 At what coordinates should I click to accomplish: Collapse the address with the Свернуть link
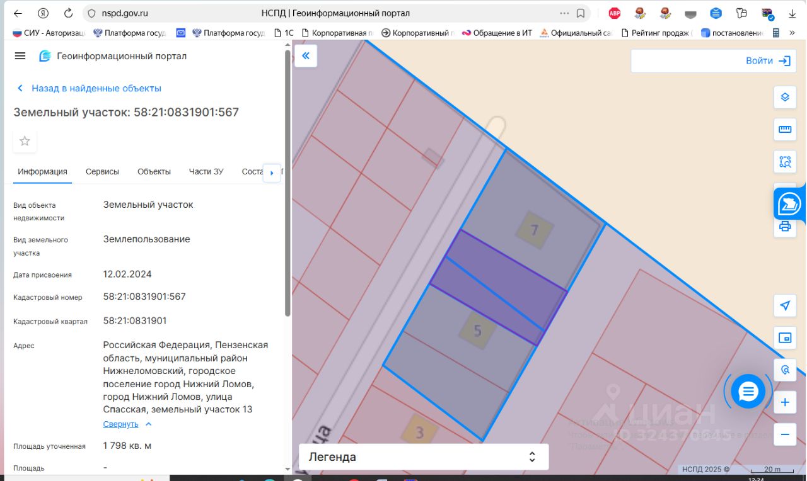pyautogui.click(x=127, y=424)
